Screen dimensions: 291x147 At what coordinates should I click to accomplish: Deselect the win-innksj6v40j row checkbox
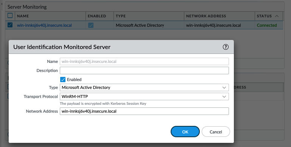coord(10,25)
